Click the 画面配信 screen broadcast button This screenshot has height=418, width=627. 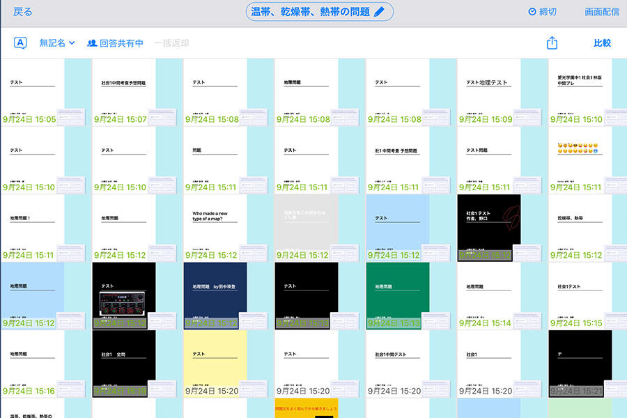(x=601, y=12)
